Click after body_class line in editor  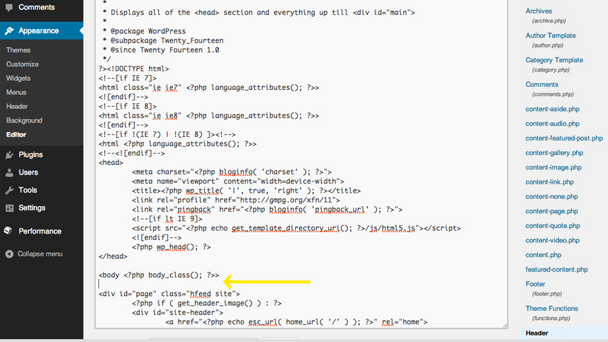click(159, 275)
